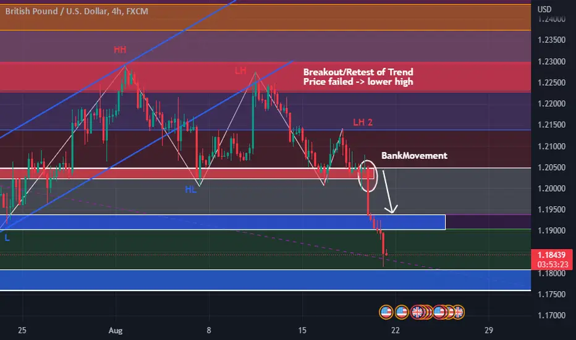Open the first US flag economic event marker
The height and width of the screenshot is (340, 576).
tap(386, 312)
